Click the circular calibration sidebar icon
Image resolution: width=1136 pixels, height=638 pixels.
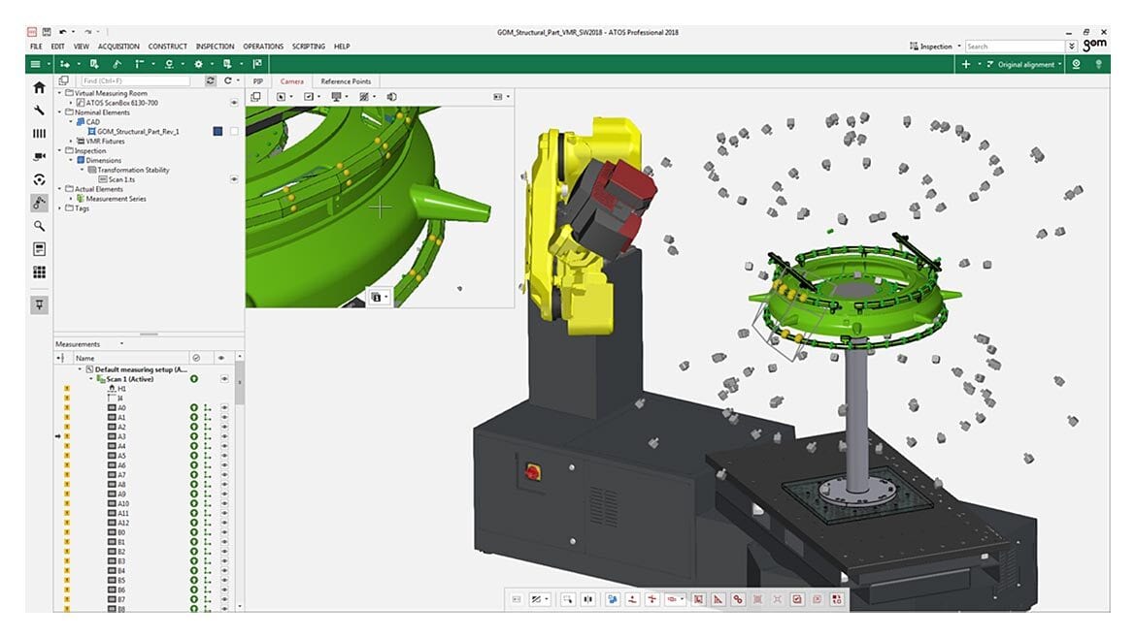tap(39, 180)
